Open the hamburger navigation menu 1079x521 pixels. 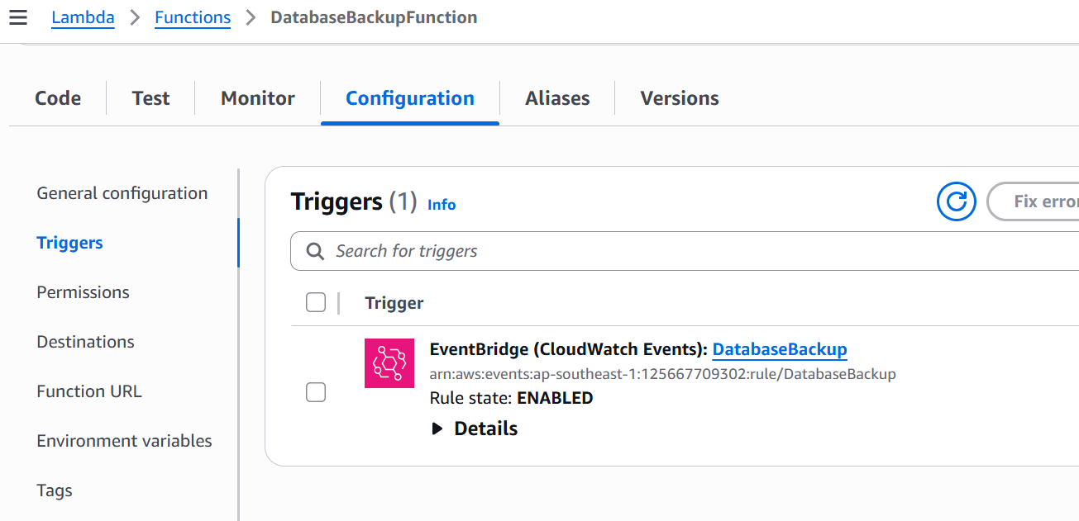click(x=18, y=17)
